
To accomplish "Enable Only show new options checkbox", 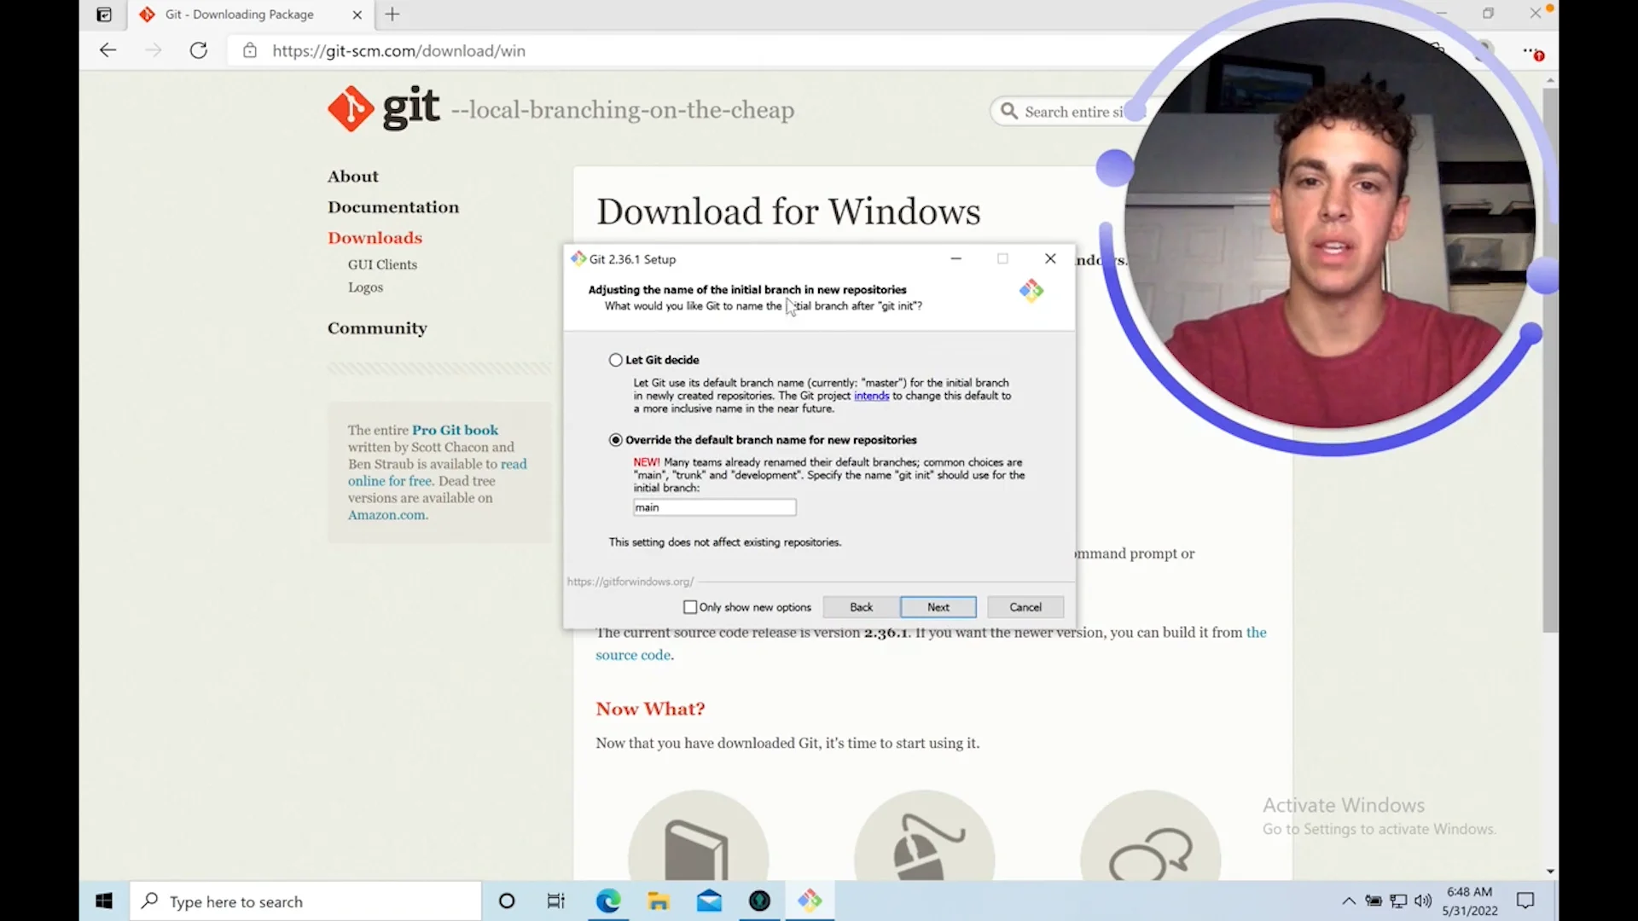I will coord(690,607).
